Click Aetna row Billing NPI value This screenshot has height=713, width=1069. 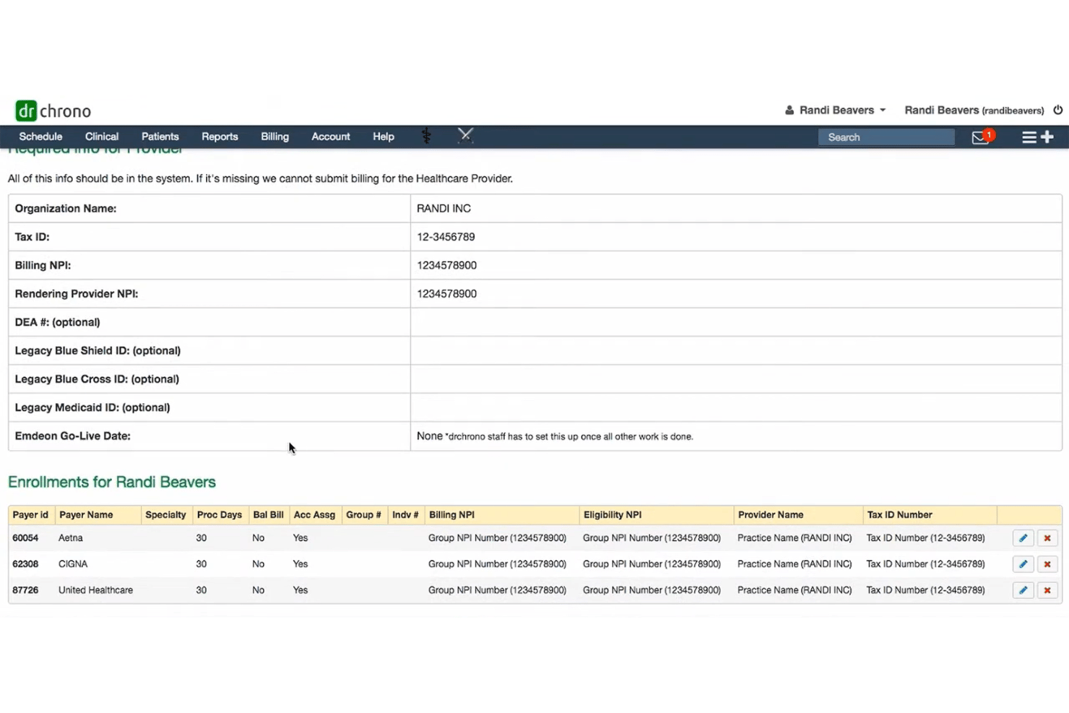[x=498, y=538]
